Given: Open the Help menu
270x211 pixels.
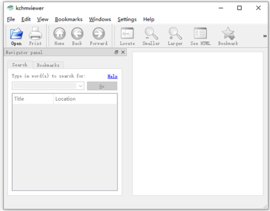Looking at the screenshot, I should coord(149,19).
